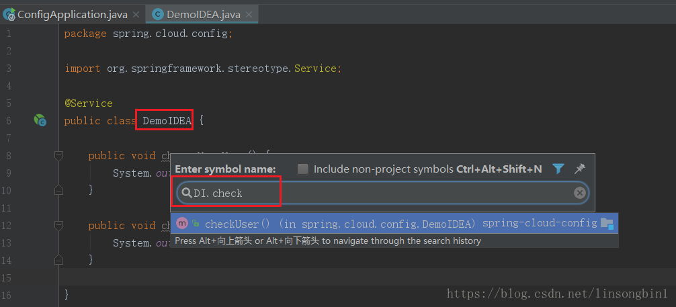
Task: Collapse the method fold marker on line 8
Action: click(58, 155)
